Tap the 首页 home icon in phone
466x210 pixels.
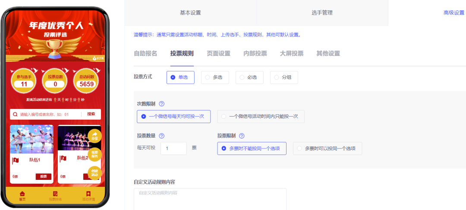pos(22,194)
